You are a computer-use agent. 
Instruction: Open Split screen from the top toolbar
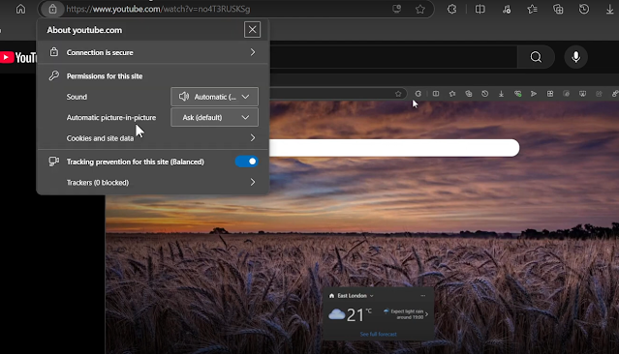480,9
